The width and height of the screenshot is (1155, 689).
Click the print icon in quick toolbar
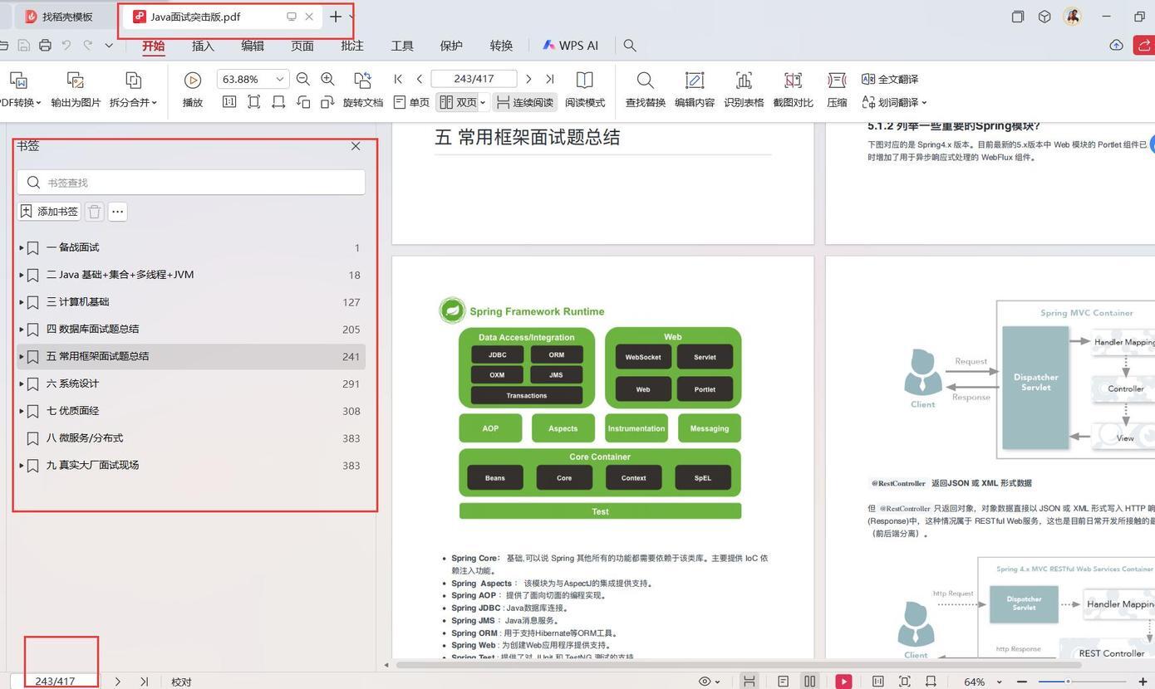coord(45,45)
